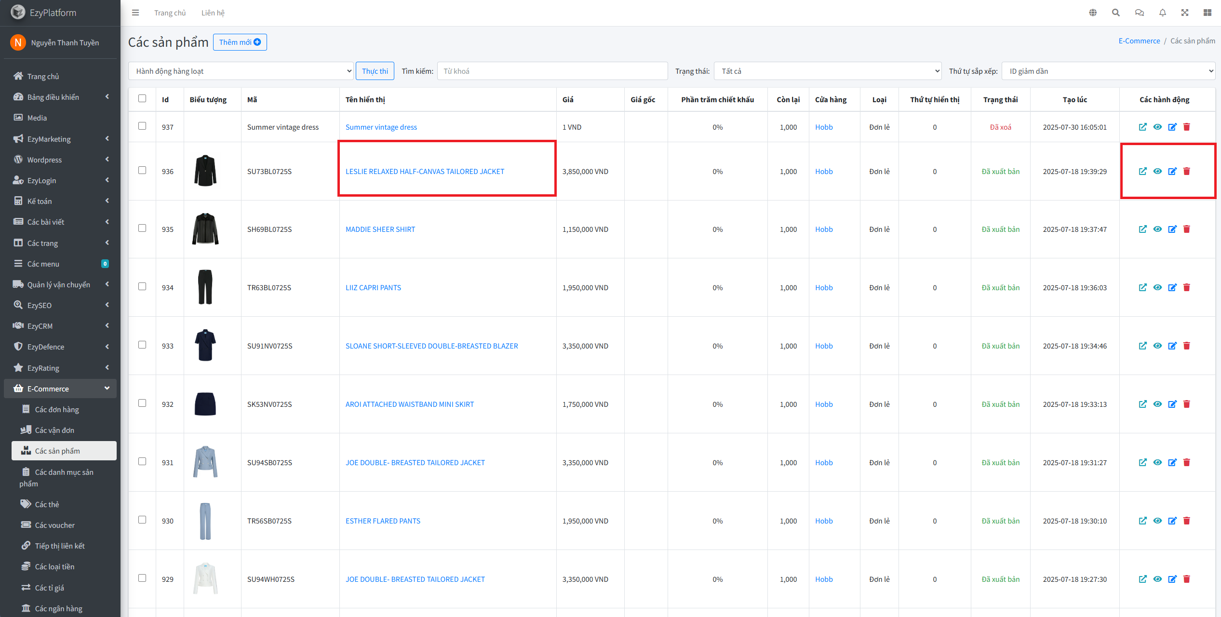
Task: Click the hamburger sidebar toggle icon
Action: click(x=135, y=13)
